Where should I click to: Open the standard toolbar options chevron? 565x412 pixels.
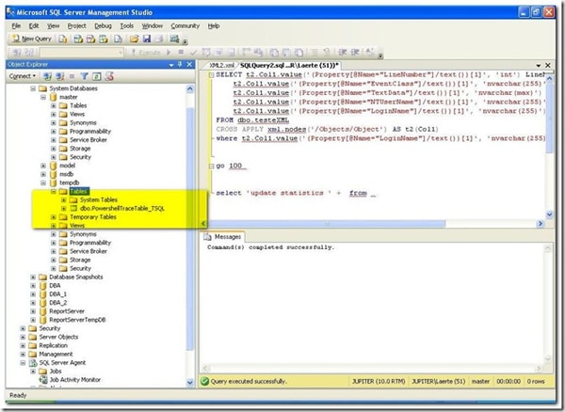pyautogui.click(x=185, y=41)
